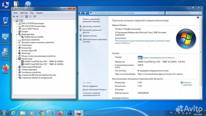Open Диспетчер устройств desktop shortcut
The width and height of the screenshot is (206, 116).
pyautogui.click(x=5, y=54)
